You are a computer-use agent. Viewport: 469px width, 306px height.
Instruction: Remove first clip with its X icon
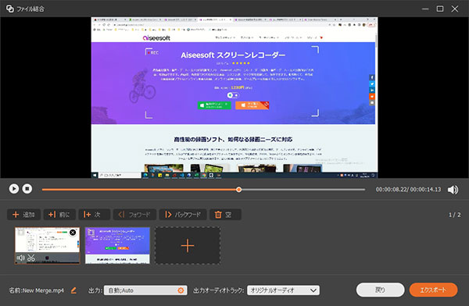[73, 232]
